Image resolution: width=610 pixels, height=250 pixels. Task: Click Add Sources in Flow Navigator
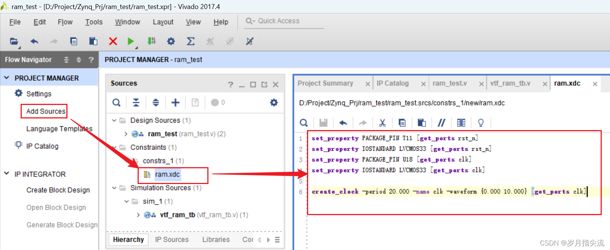(46, 111)
